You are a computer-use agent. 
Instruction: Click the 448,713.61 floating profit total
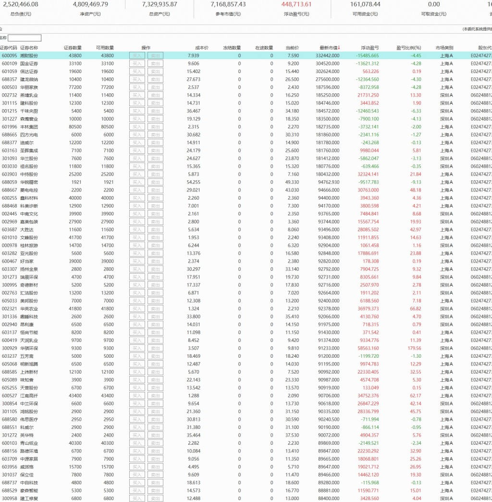(296, 4)
